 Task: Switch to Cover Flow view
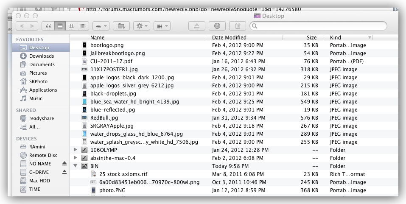click(x=83, y=26)
